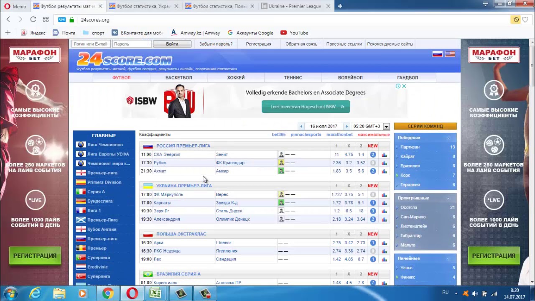Image resolution: width=535 pixels, height=301 pixels.
Task: Open Opera speed dial grid icon
Action: click(x=46, y=19)
